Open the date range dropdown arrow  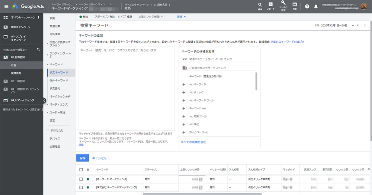pos(353,26)
